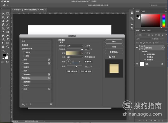Enable the 内发光 (Inner Glow) checkbox

pyautogui.click(x=23, y=67)
